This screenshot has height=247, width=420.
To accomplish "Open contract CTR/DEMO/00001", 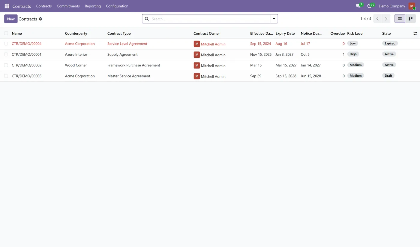I will (26, 54).
